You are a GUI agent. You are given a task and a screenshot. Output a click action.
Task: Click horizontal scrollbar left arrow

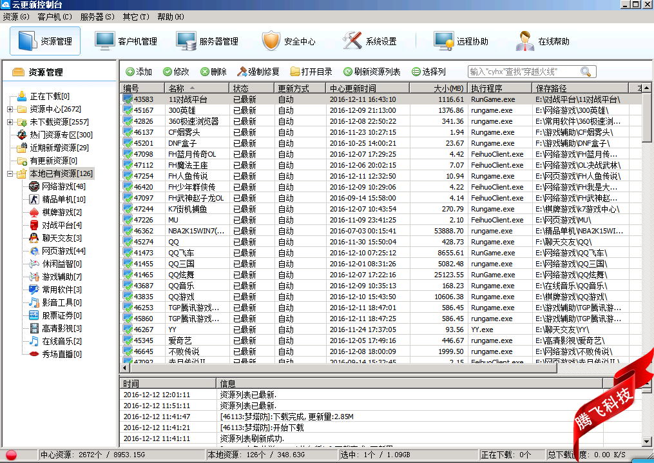[x=124, y=368]
